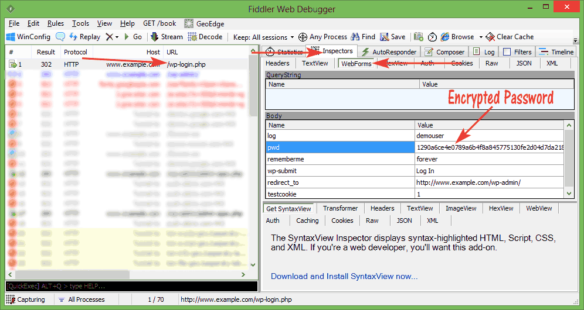This screenshot has height=310, width=584.
Task: Click the Go resume button
Action: (x=133, y=37)
